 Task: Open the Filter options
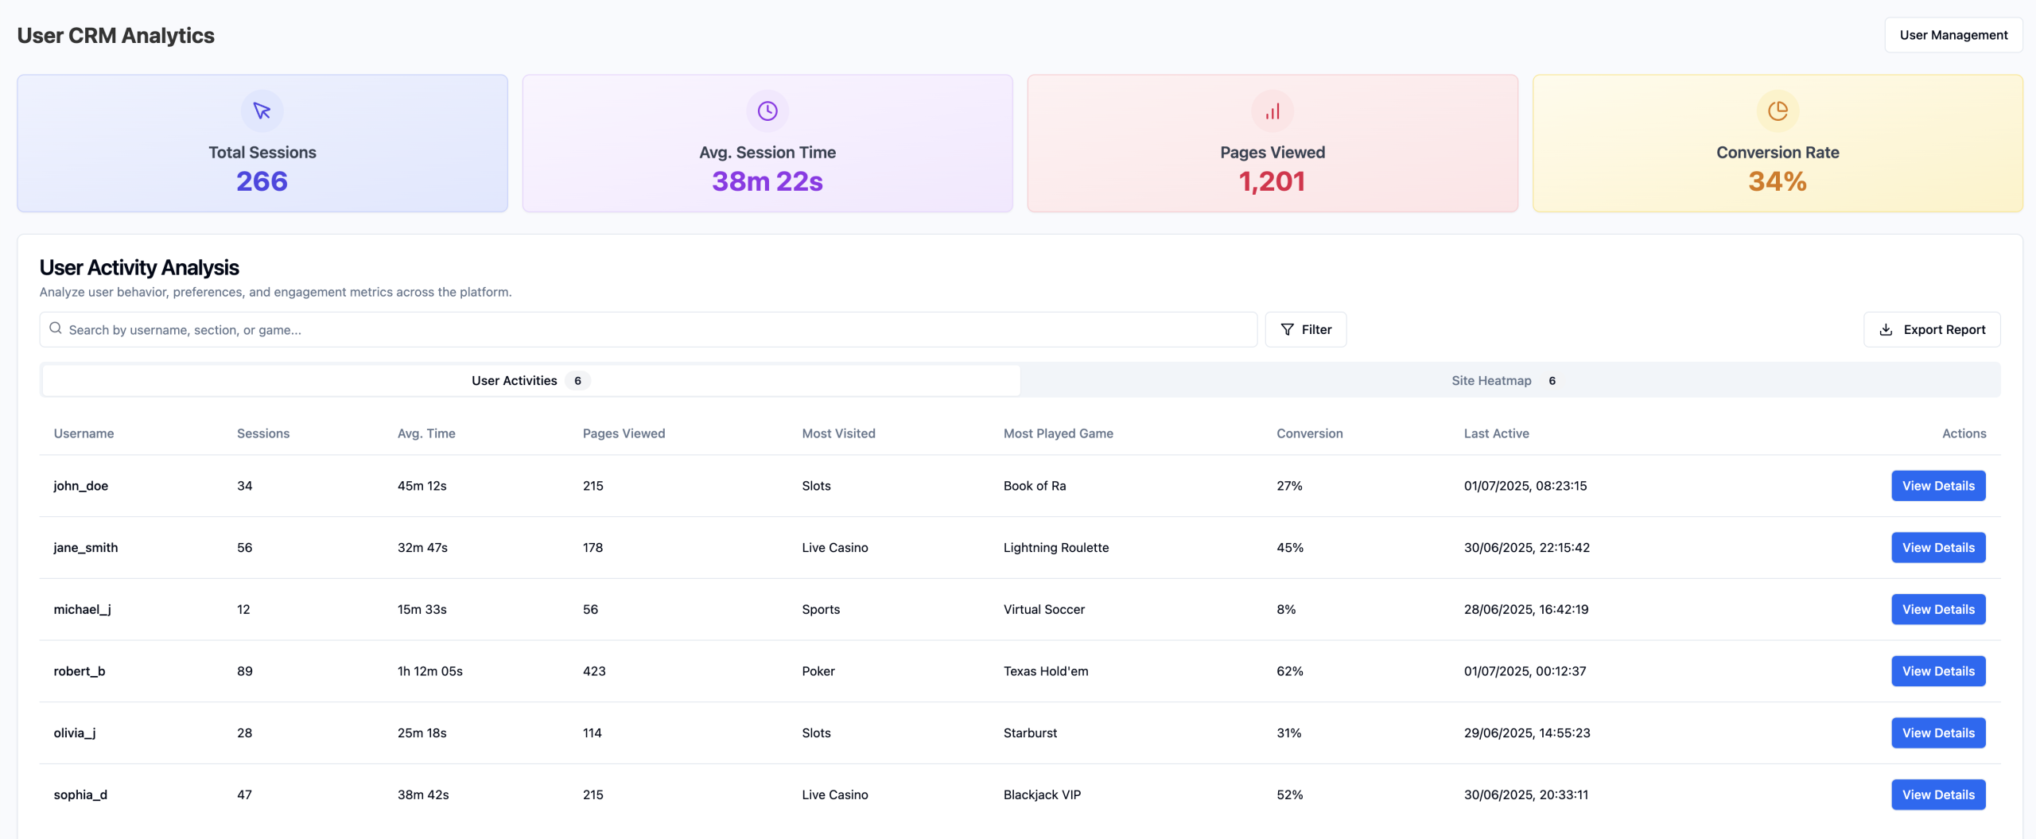click(x=1306, y=329)
